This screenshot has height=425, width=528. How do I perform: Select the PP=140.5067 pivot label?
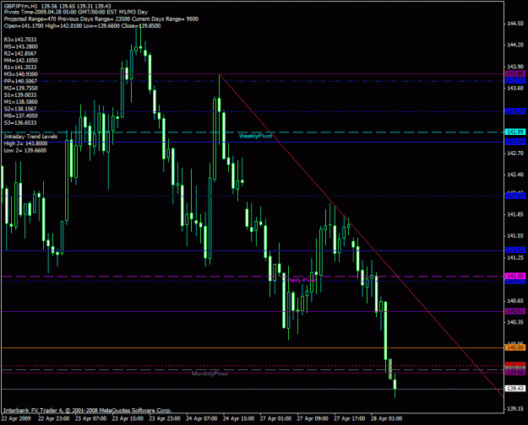point(20,81)
